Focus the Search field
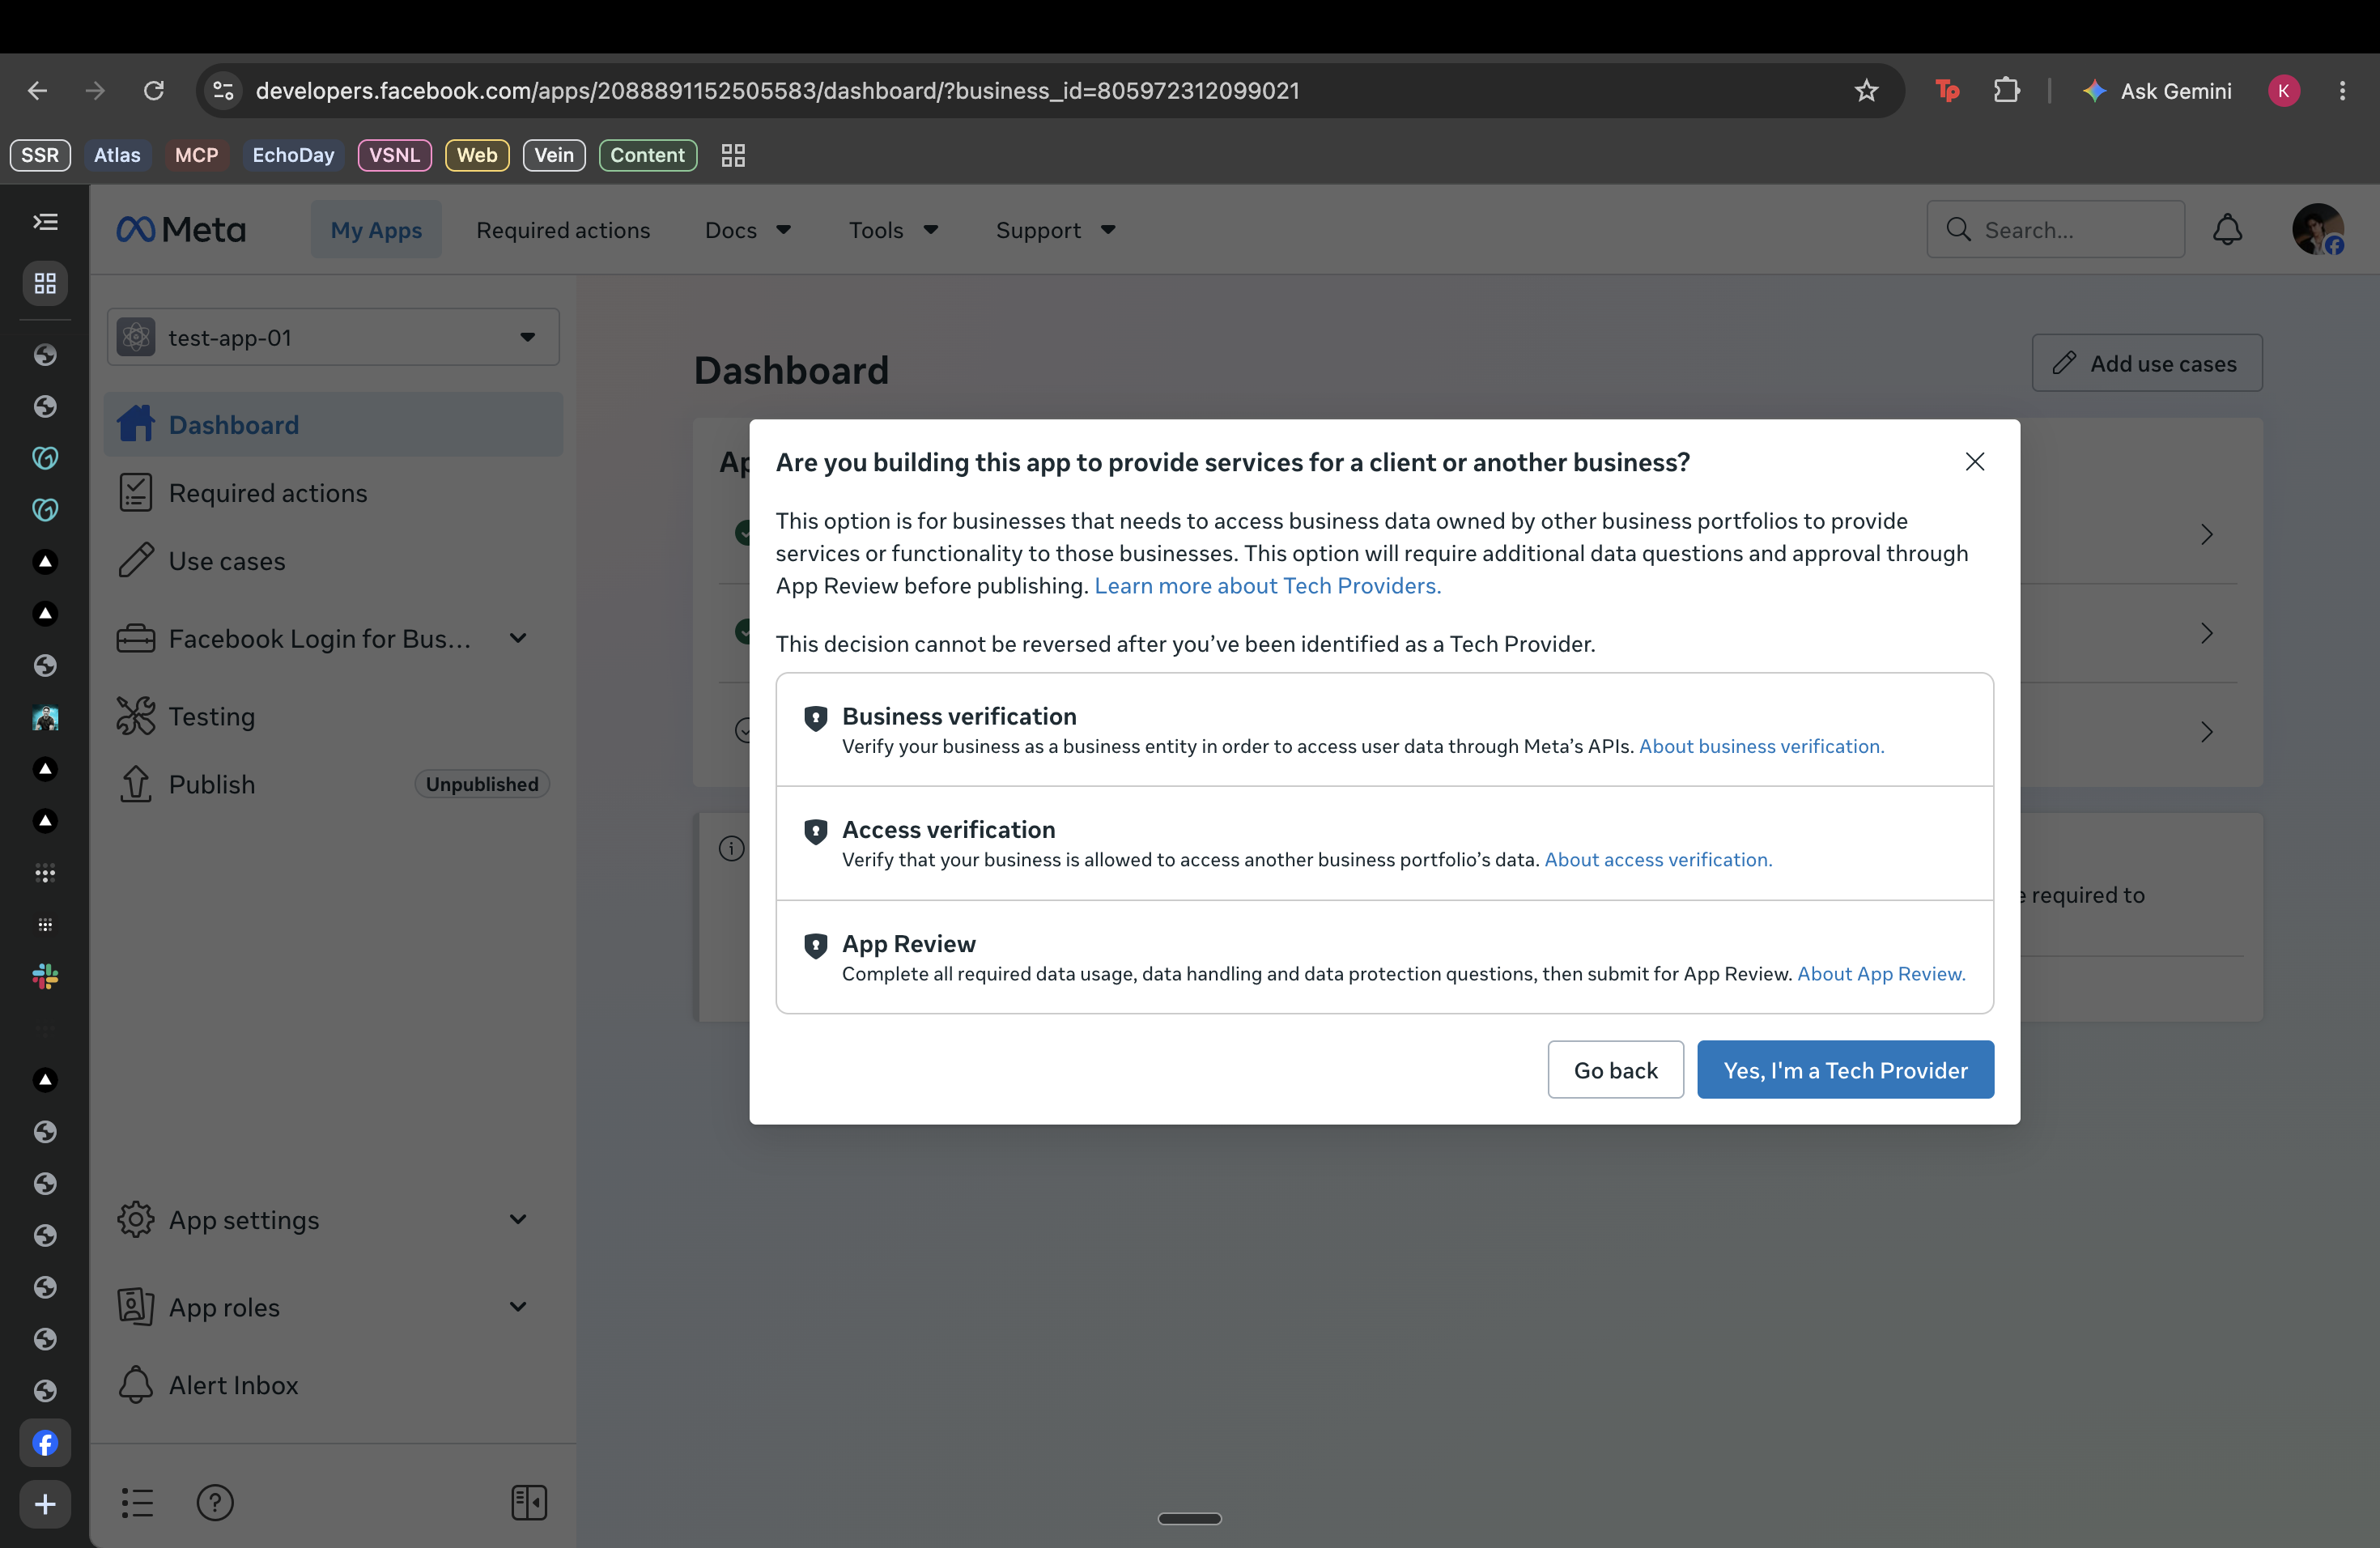Viewport: 2380px width, 1548px height. 2056,230
